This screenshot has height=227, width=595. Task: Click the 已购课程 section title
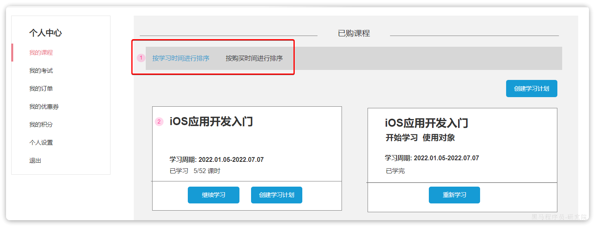[x=354, y=34]
